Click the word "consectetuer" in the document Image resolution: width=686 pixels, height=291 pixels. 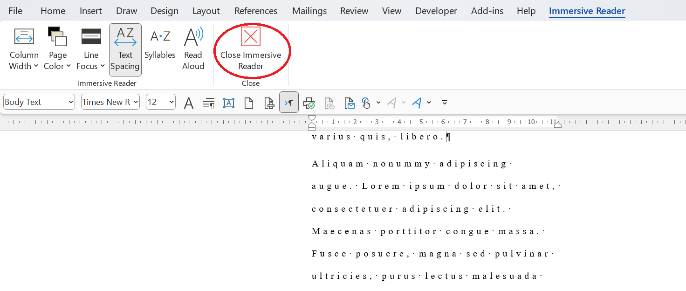click(x=353, y=208)
